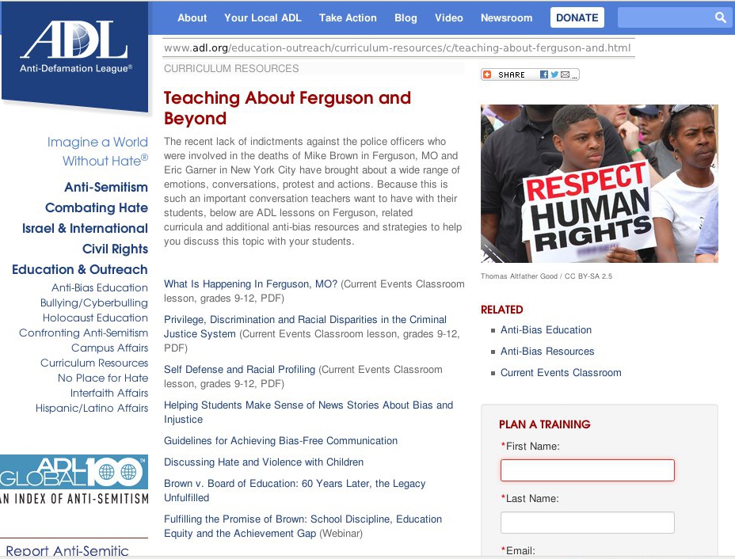Share page via Facebook icon
The height and width of the screenshot is (559, 735).
tap(544, 74)
